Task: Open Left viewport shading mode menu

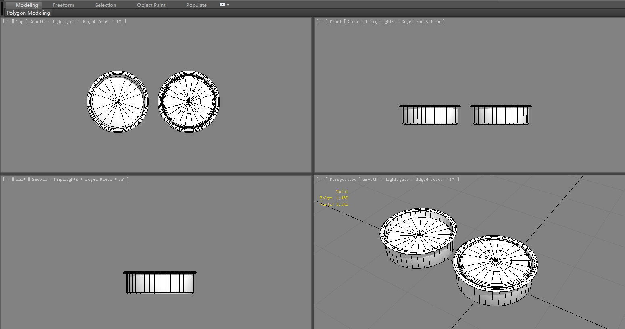Action: click(78, 179)
